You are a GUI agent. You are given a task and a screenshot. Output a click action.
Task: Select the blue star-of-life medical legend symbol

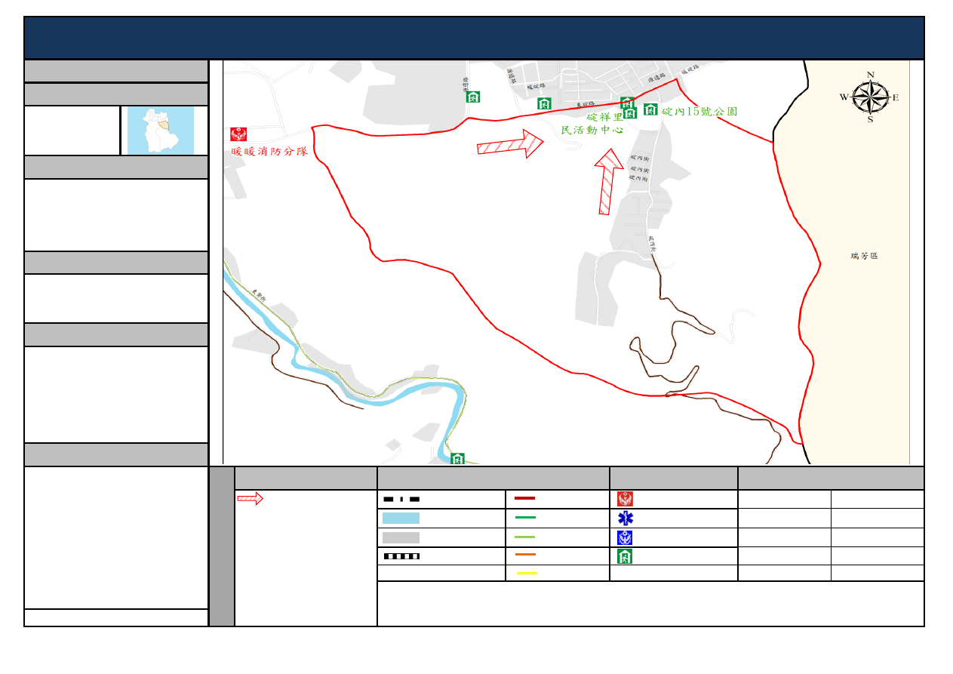click(625, 518)
